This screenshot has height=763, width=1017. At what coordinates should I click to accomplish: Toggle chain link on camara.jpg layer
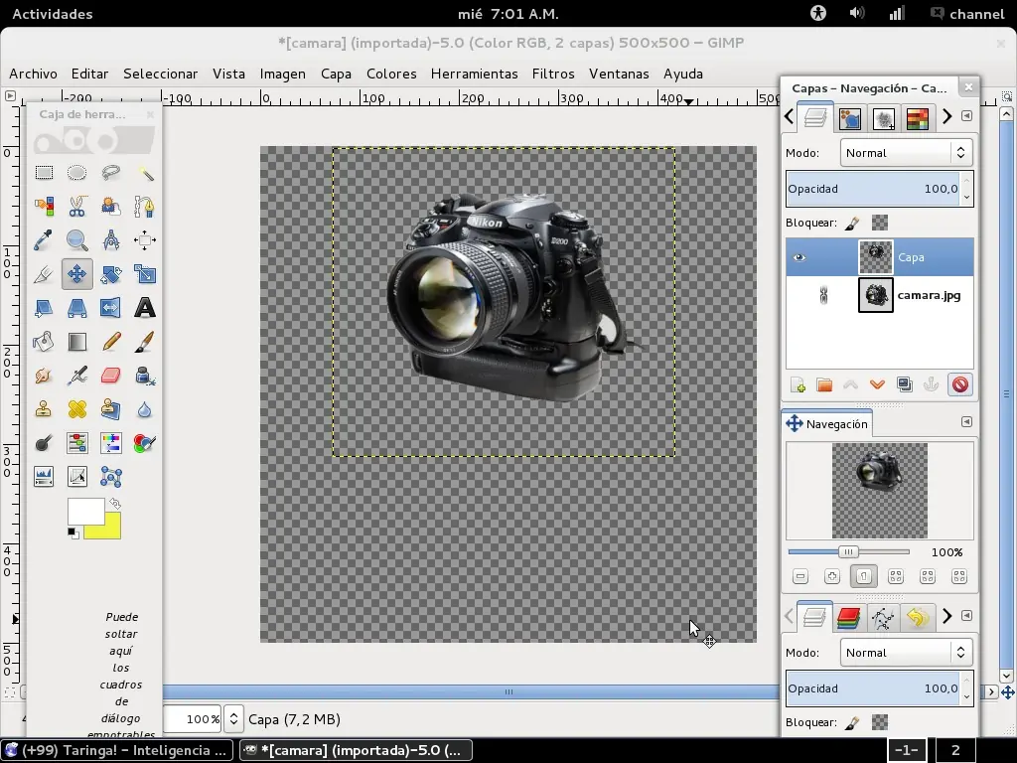[823, 296]
